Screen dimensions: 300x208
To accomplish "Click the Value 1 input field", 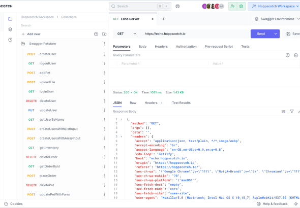I will tap(254, 64).
